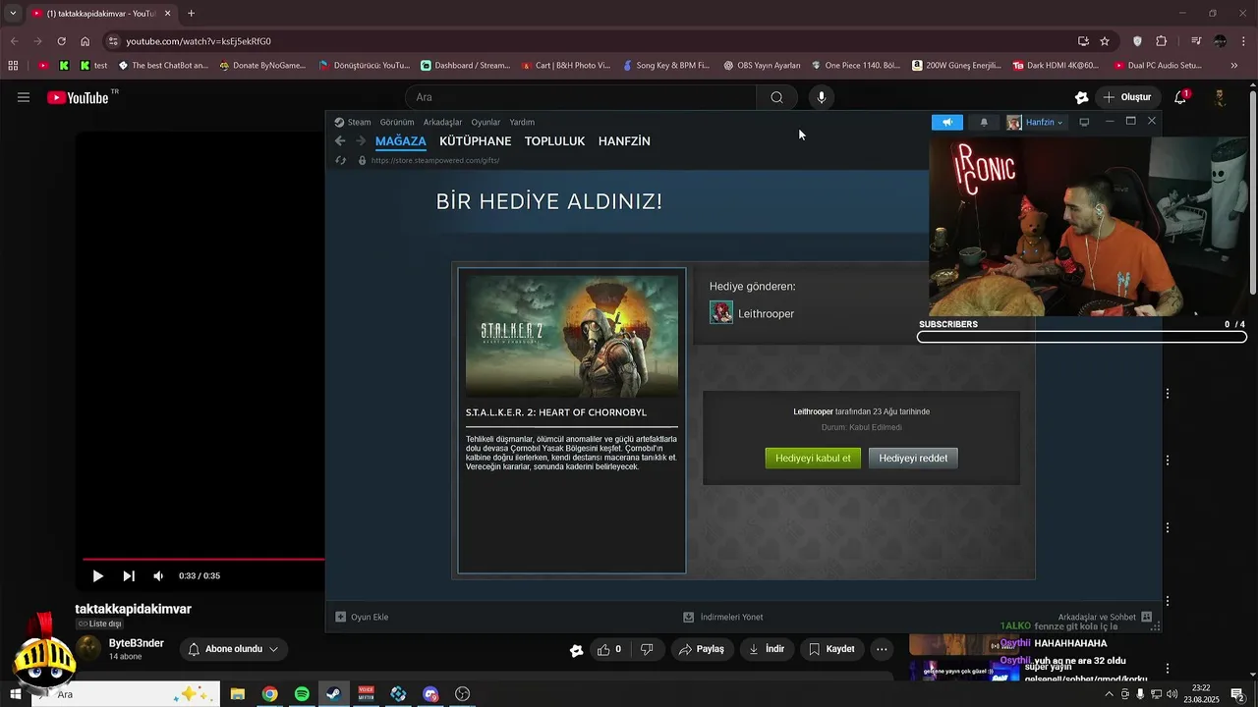Click the remix icon beside like button
Screen dimensions: 1258x707
576,650
